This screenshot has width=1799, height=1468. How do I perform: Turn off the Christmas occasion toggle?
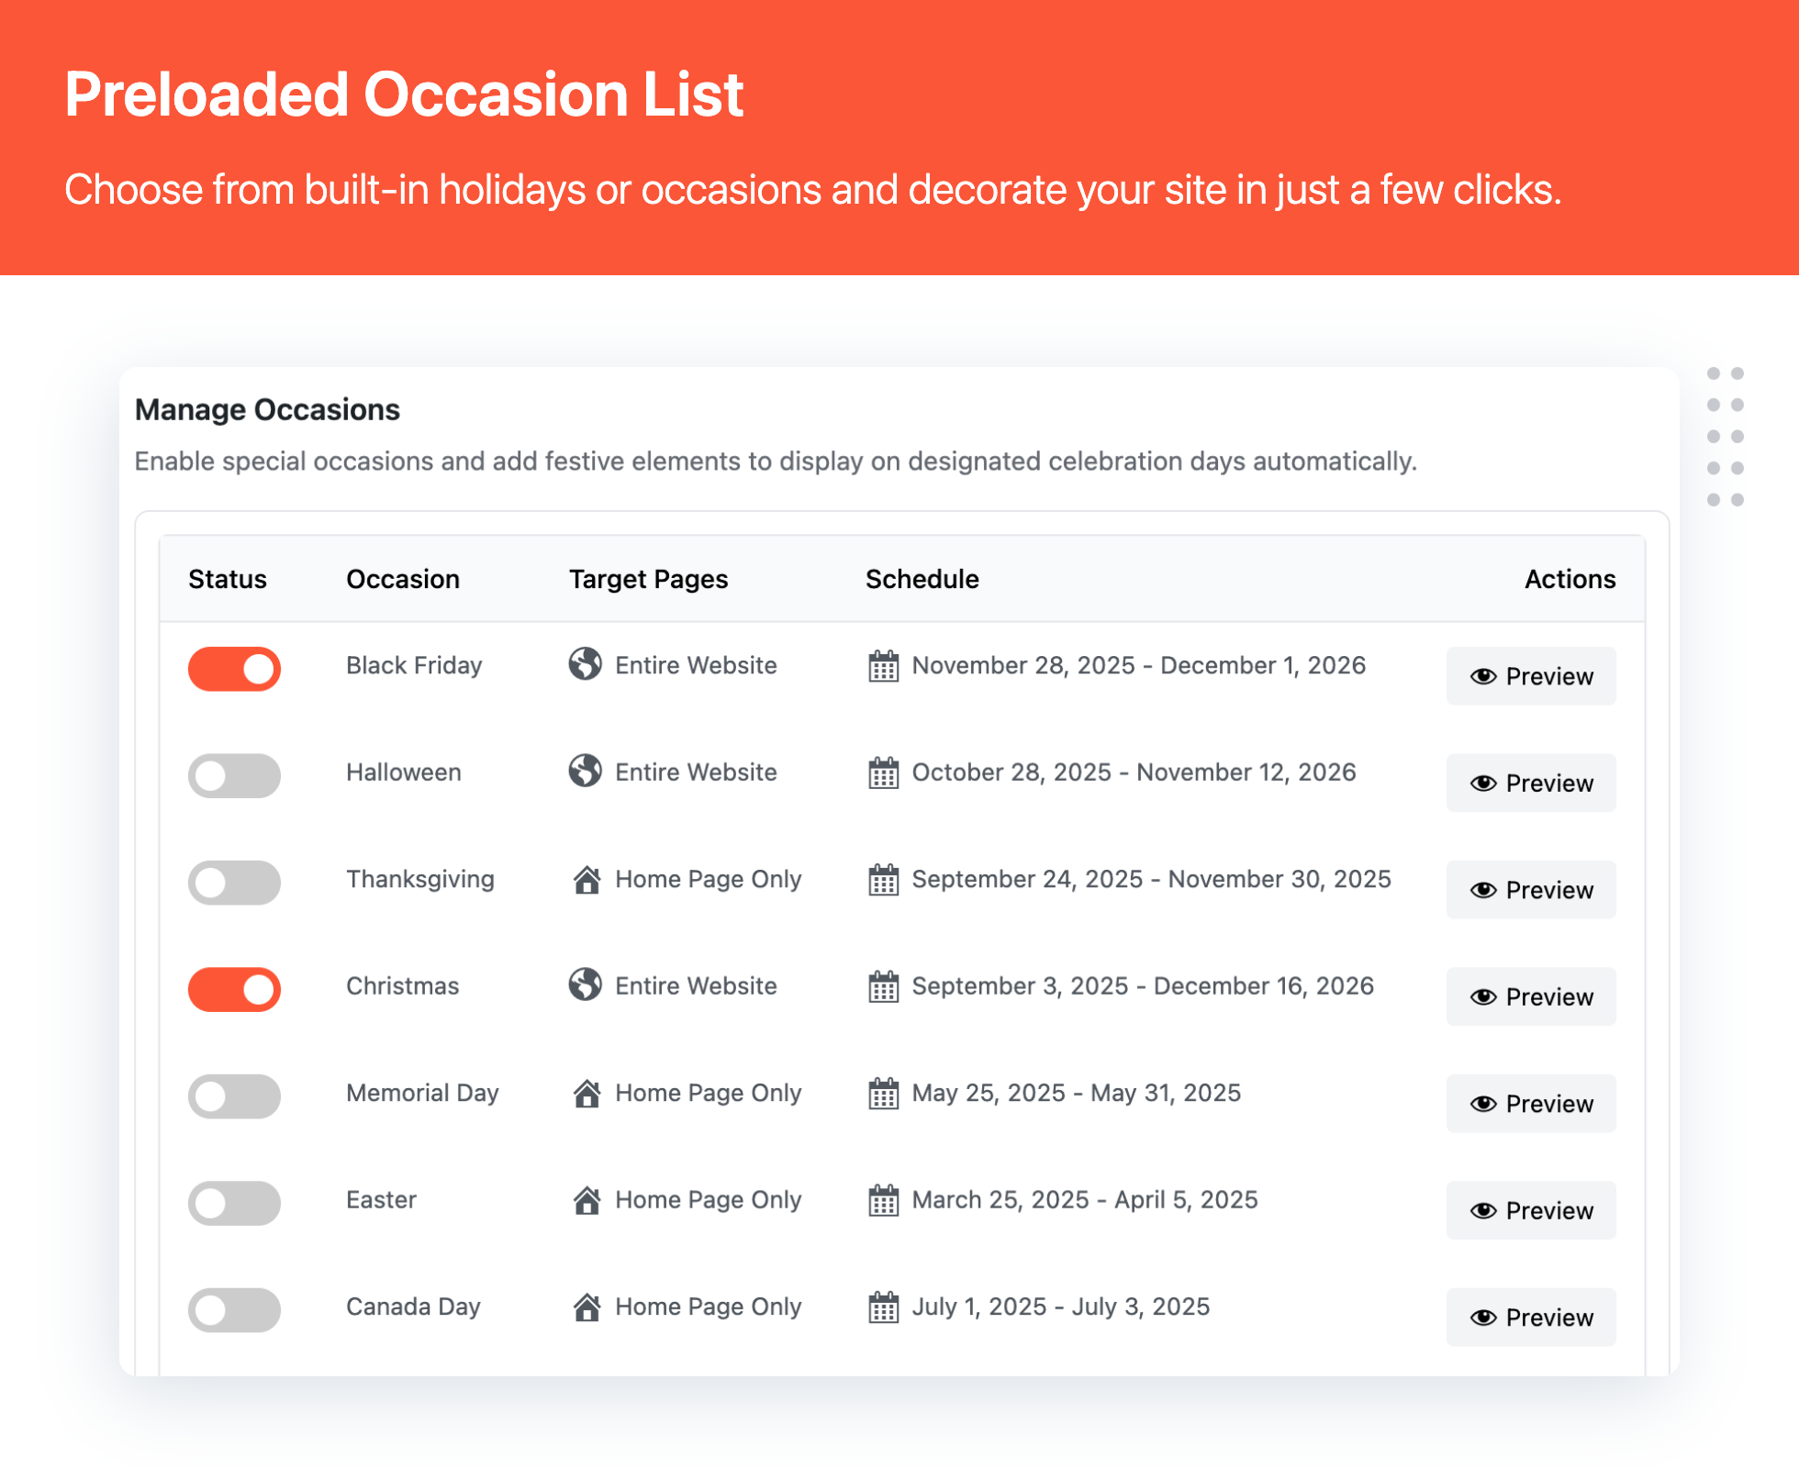234,990
